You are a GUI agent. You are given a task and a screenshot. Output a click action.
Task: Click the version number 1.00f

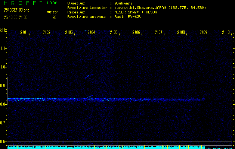click(x=52, y=3)
